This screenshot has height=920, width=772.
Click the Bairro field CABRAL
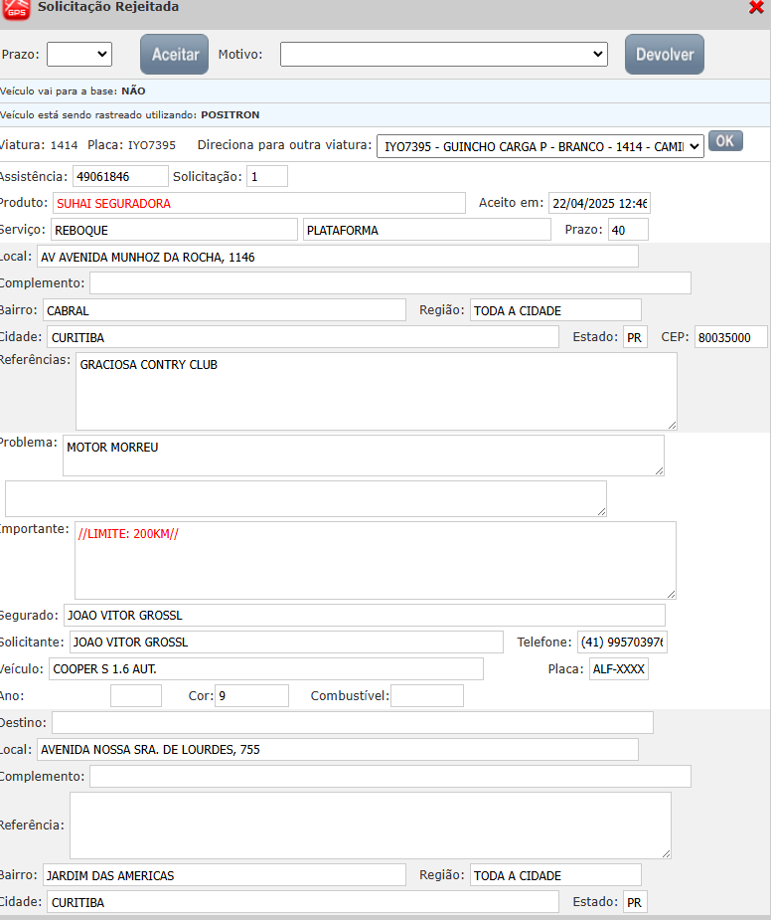tap(225, 310)
